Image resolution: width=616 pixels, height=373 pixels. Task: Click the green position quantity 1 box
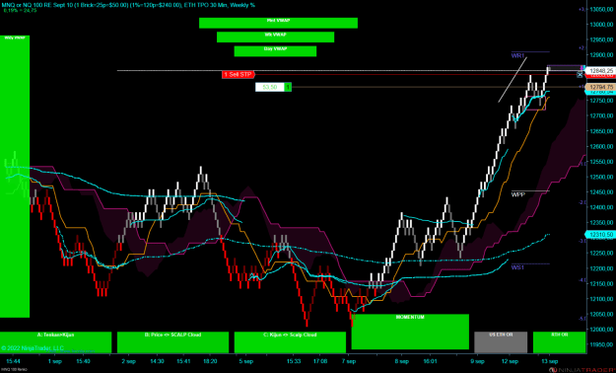(288, 87)
